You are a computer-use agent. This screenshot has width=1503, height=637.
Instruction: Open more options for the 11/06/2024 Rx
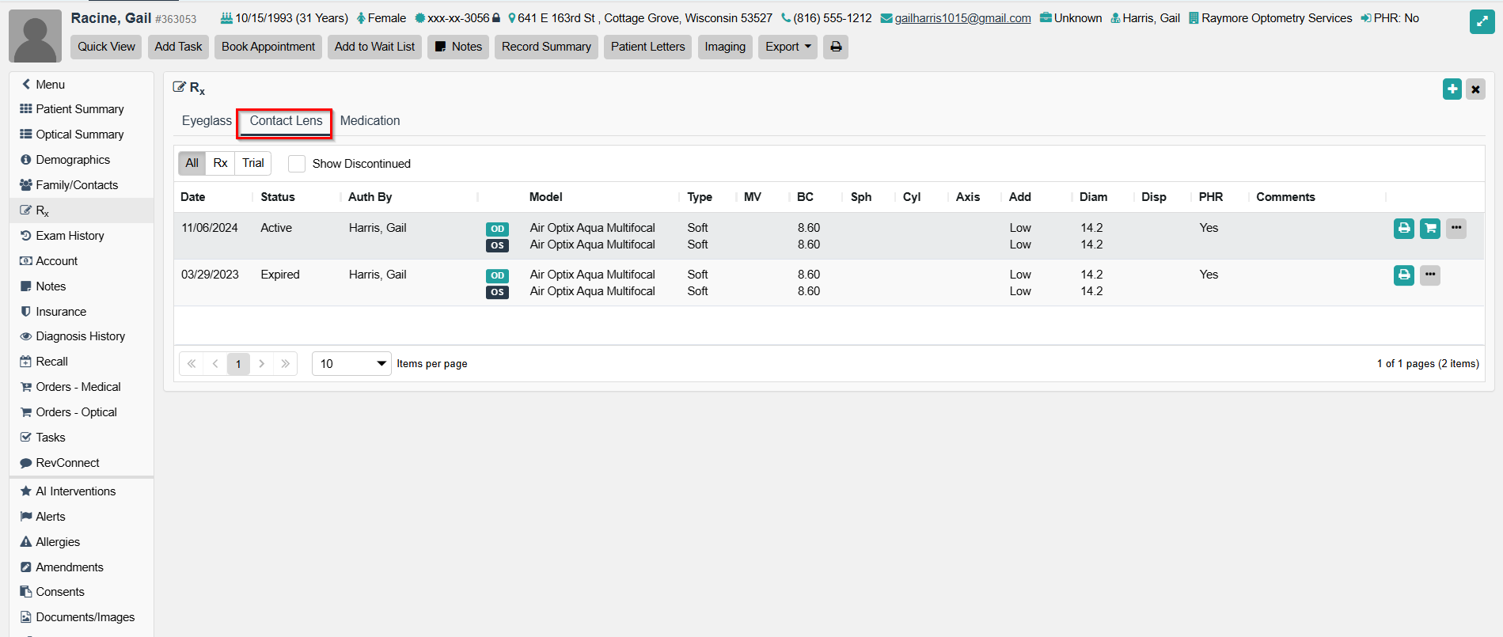[x=1456, y=229]
